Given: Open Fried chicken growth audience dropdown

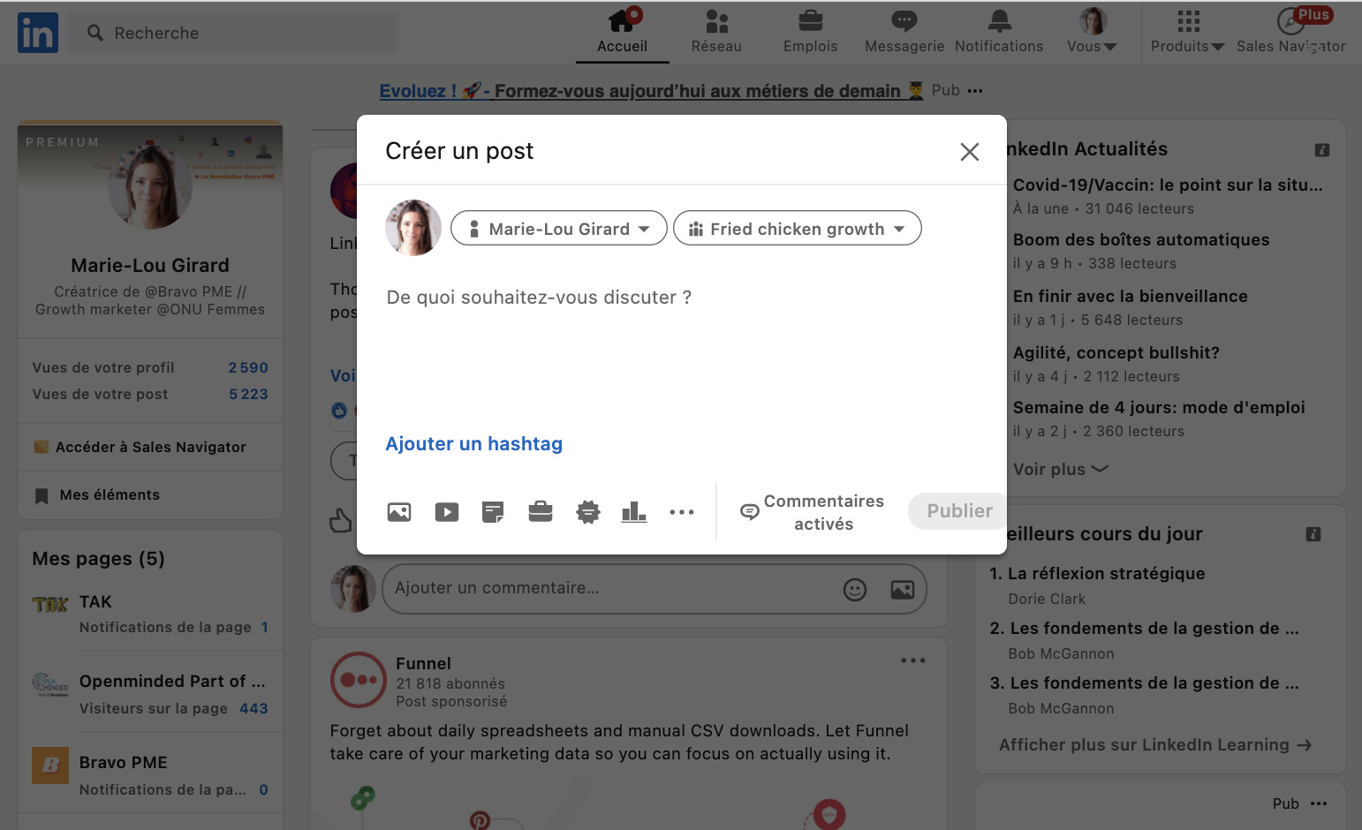Looking at the screenshot, I should (x=798, y=229).
